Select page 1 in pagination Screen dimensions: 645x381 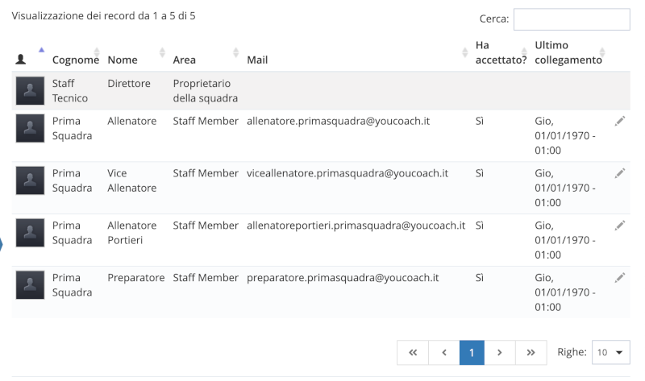pyautogui.click(x=472, y=352)
